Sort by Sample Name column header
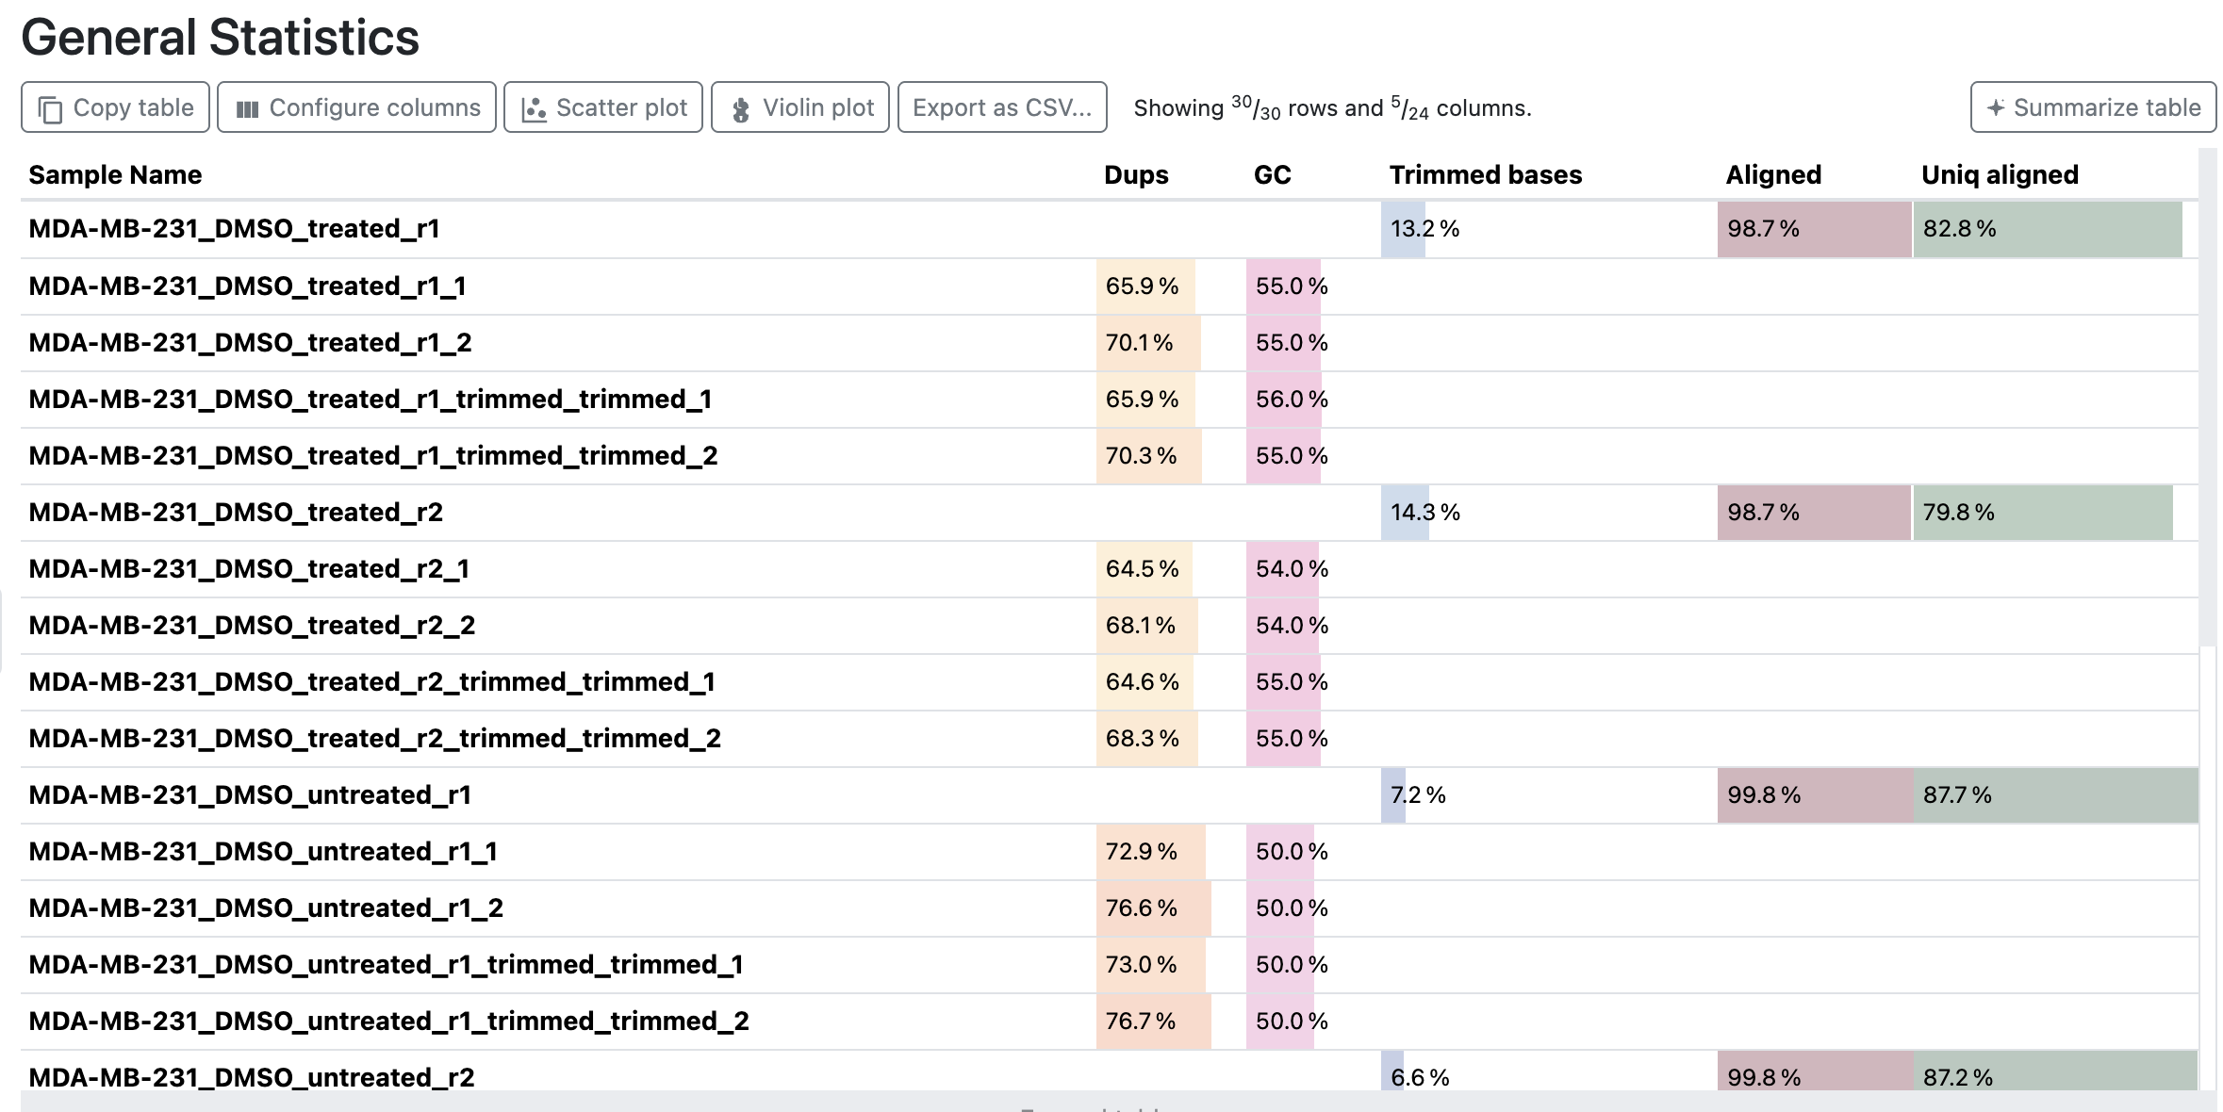The image size is (2223, 1112). point(115,174)
